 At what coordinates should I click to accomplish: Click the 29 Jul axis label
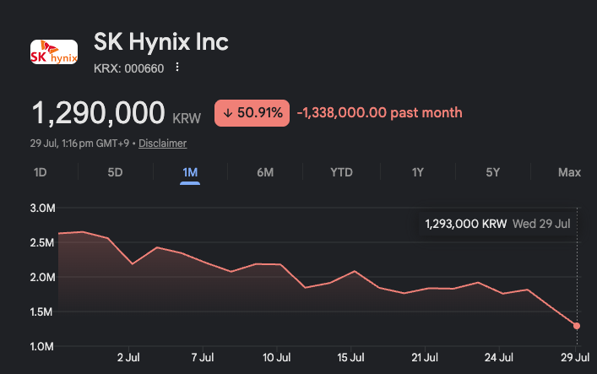tap(575, 358)
